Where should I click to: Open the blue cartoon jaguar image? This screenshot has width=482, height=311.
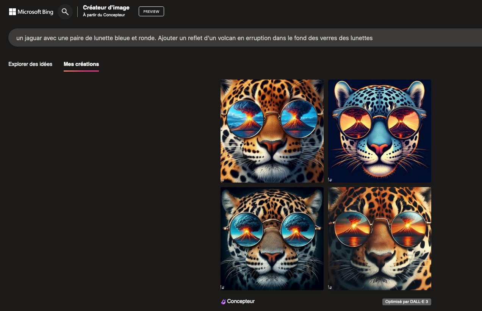(x=380, y=131)
